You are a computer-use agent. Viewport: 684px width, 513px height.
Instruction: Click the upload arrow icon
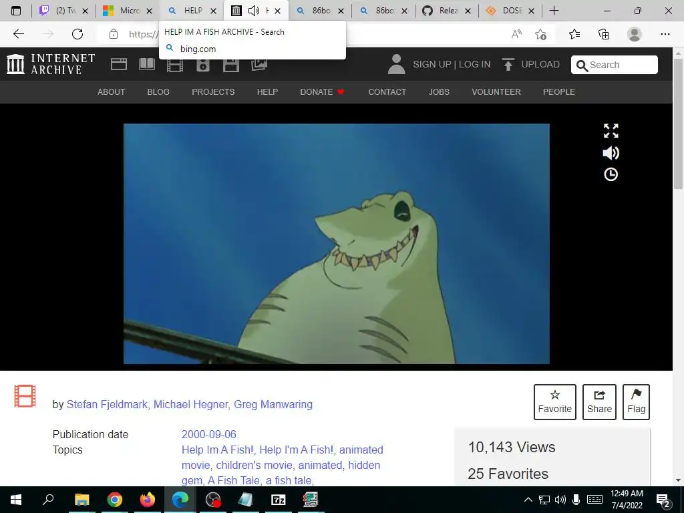[508, 64]
